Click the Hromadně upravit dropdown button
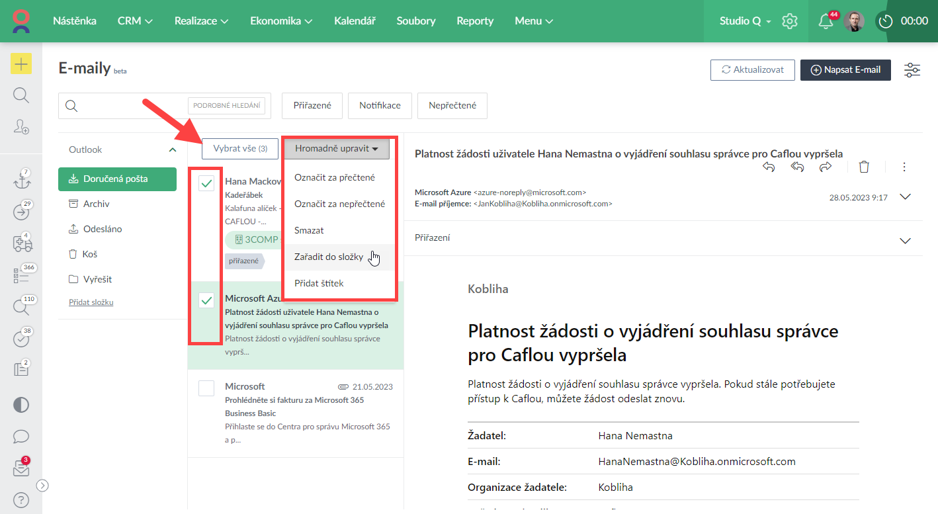This screenshot has height=514, width=938. click(x=337, y=149)
